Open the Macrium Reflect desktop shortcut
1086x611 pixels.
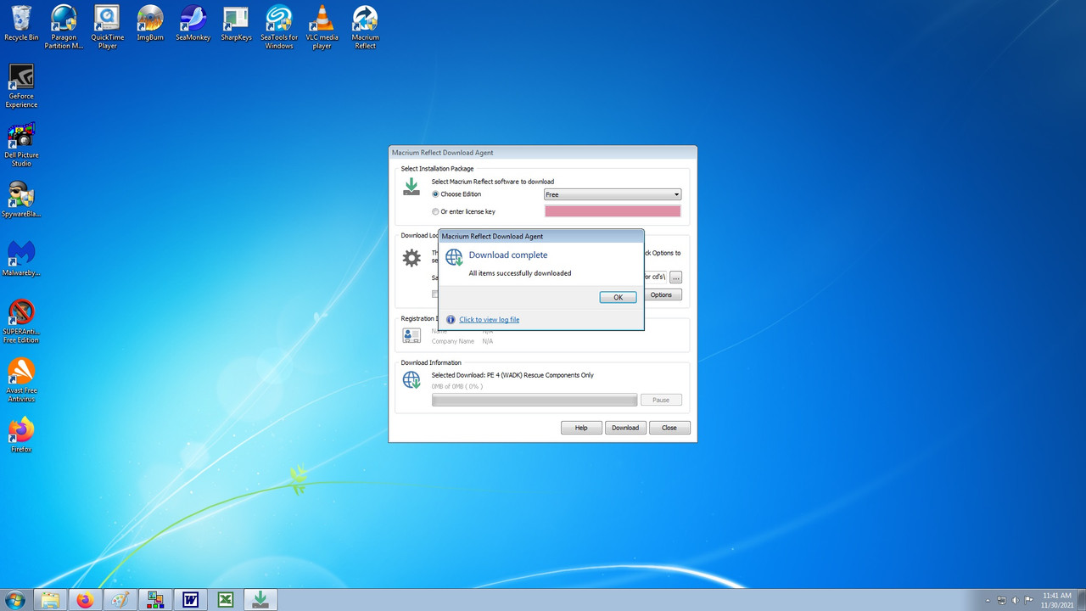(365, 26)
